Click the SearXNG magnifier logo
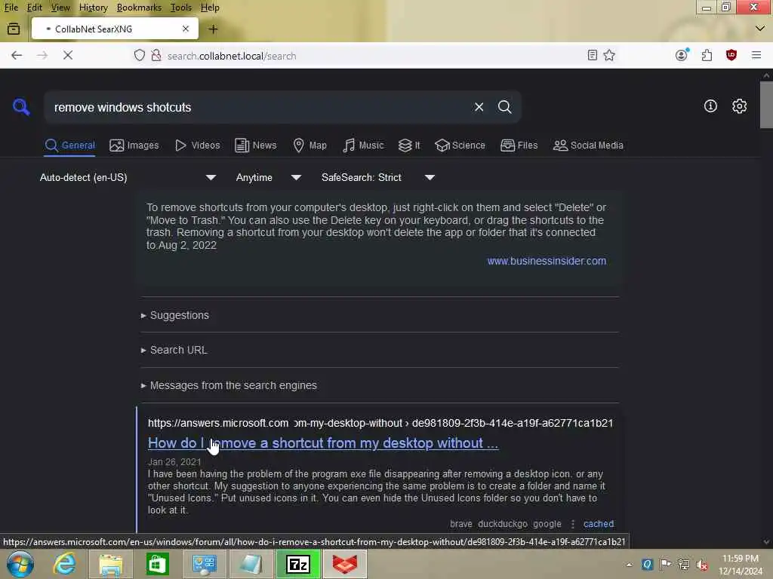 [21, 107]
